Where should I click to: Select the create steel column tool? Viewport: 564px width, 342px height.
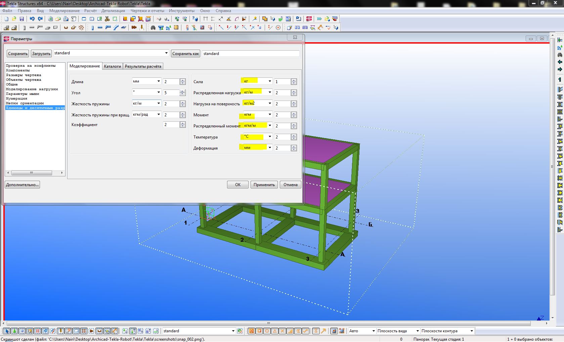92,27
